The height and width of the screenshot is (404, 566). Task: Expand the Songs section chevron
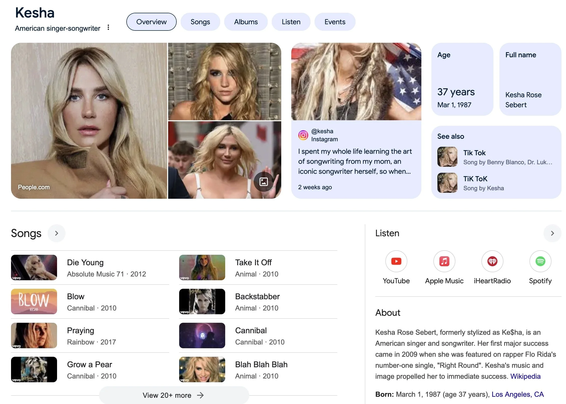[57, 233]
